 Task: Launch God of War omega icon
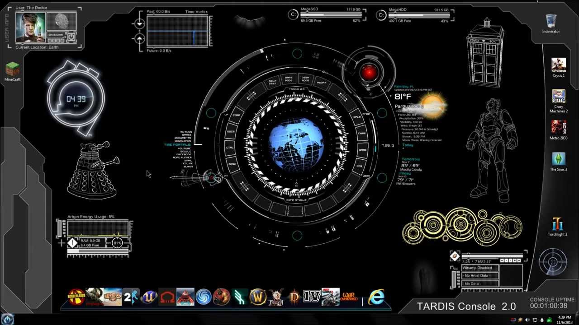tap(167, 297)
